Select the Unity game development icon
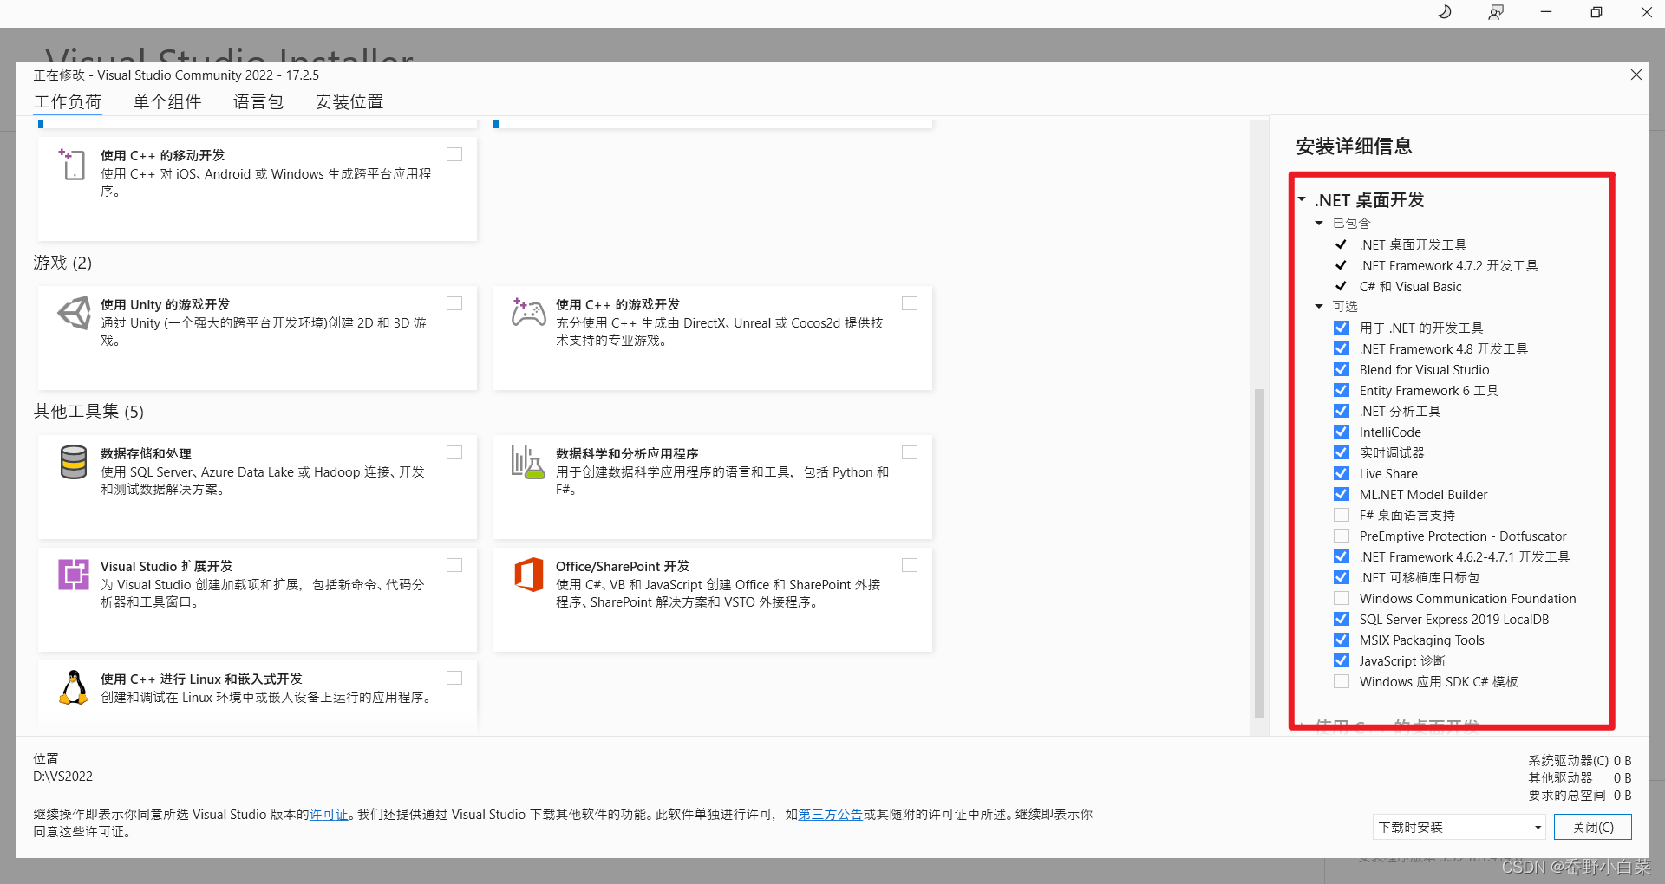Screen dimensions: 1665x884 pos(74,314)
